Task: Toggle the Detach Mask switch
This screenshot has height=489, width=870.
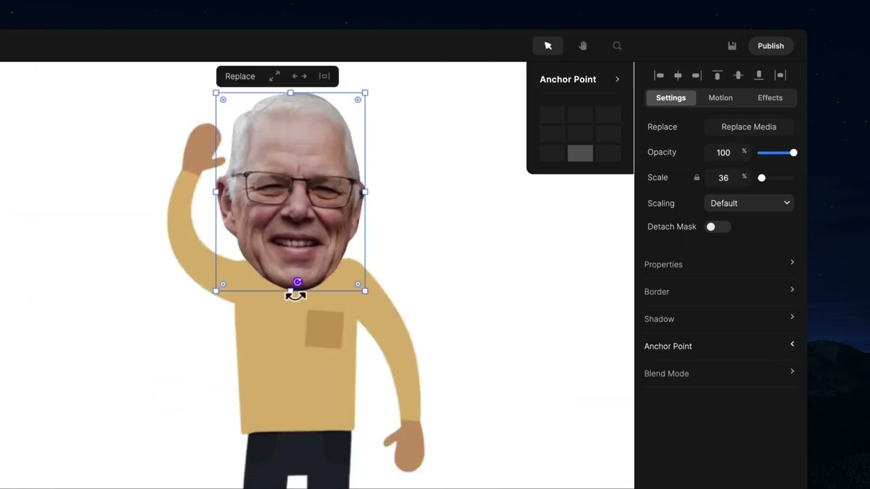Action: click(718, 227)
